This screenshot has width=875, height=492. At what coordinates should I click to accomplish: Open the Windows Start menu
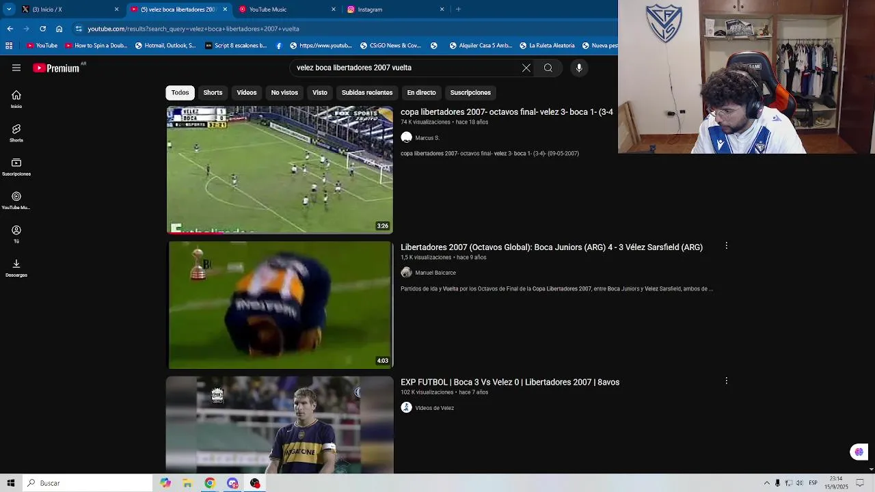coord(10,483)
